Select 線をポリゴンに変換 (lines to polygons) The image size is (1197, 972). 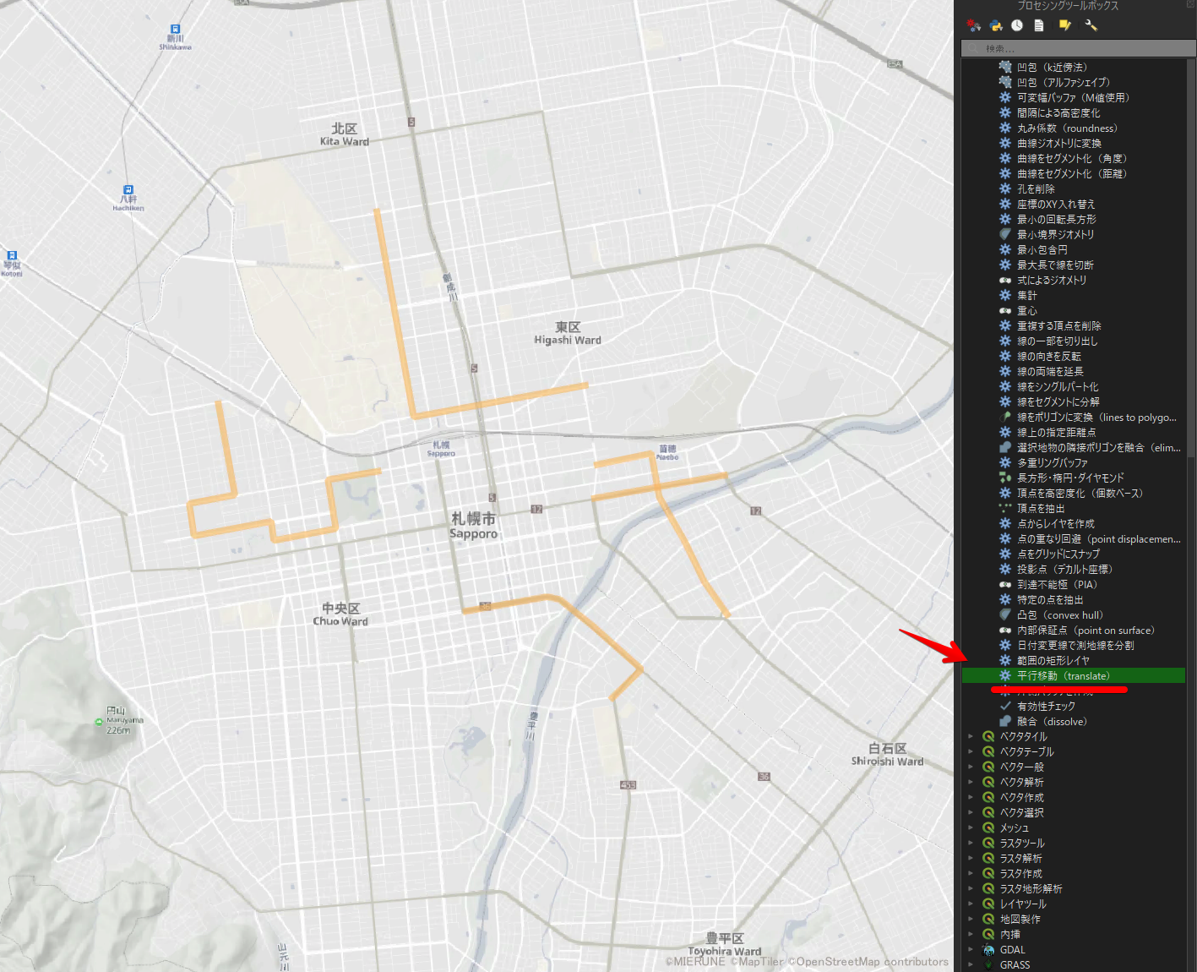(x=1096, y=418)
